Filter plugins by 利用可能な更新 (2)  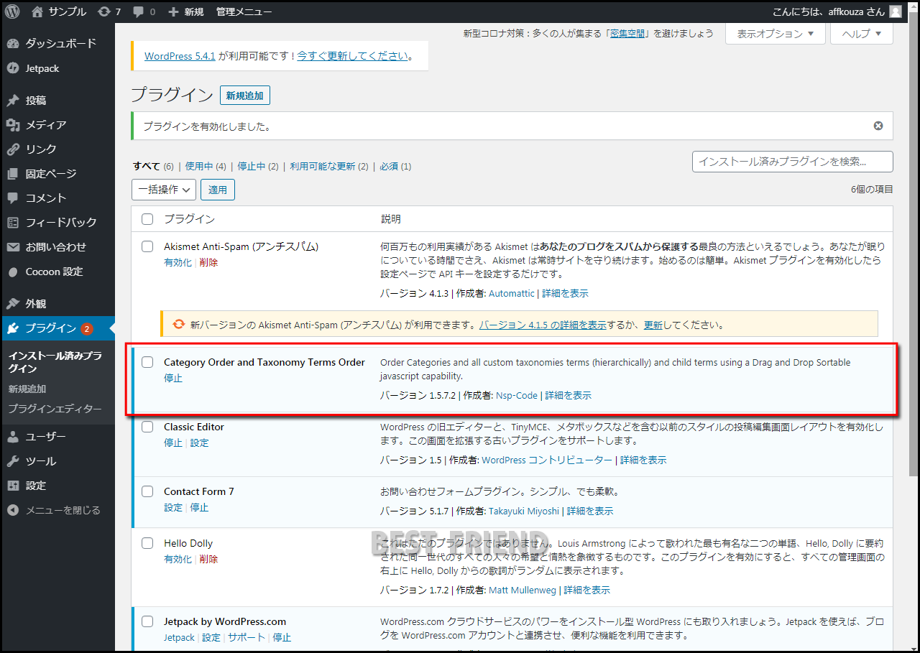tap(329, 166)
